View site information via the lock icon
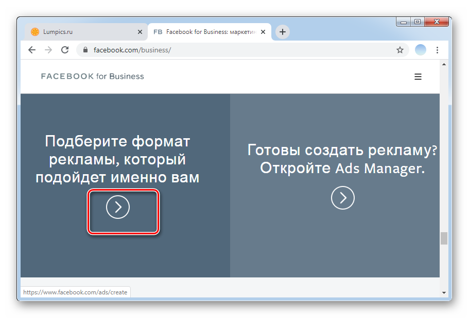Image resolution: width=469 pixels, height=318 pixels. [x=85, y=50]
